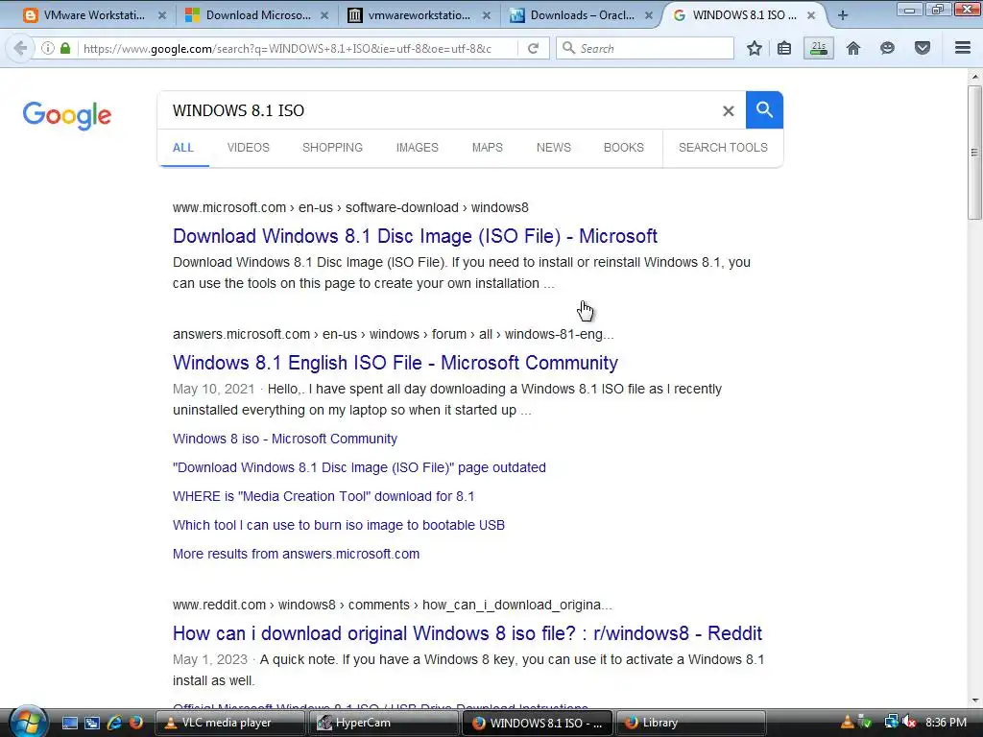
Task: Click the Google logo
Action: click(x=66, y=115)
